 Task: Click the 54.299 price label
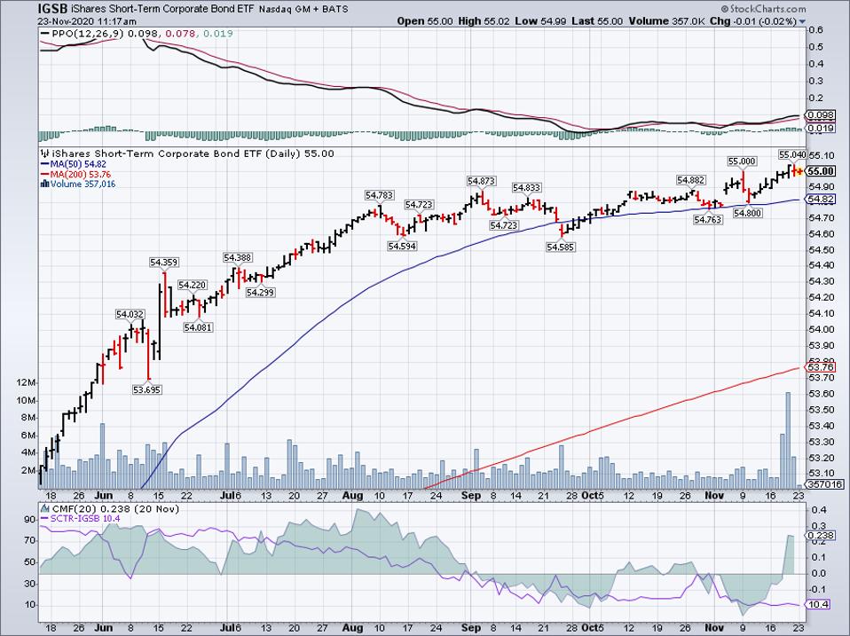pyautogui.click(x=260, y=293)
